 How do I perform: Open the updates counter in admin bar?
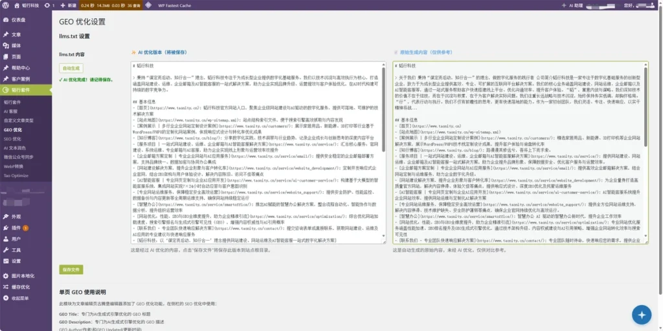[49, 5]
